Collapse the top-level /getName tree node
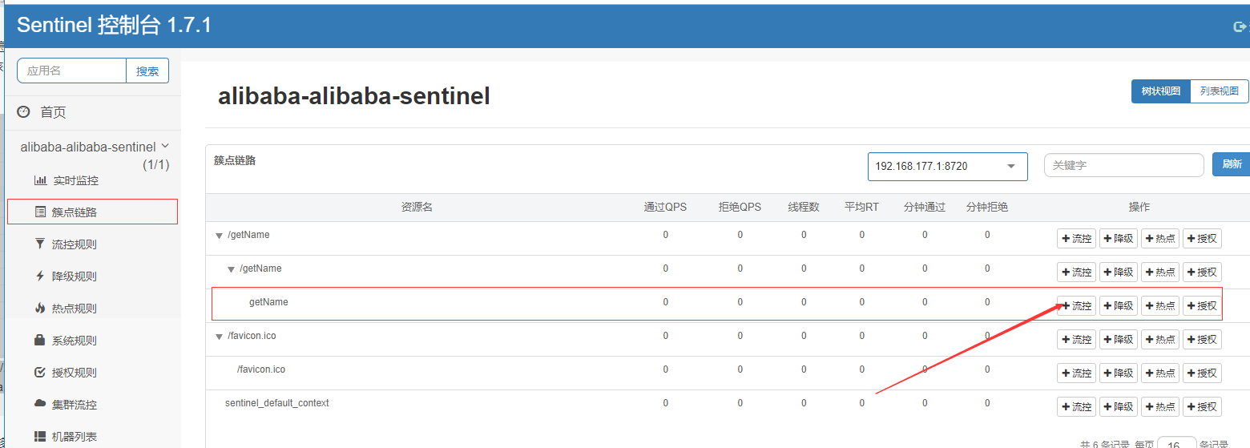The image size is (1250, 448). [x=220, y=236]
